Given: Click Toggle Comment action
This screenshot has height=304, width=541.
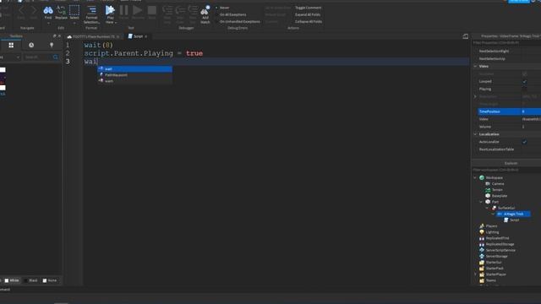Looking at the screenshot, I should tap(308, 8).
